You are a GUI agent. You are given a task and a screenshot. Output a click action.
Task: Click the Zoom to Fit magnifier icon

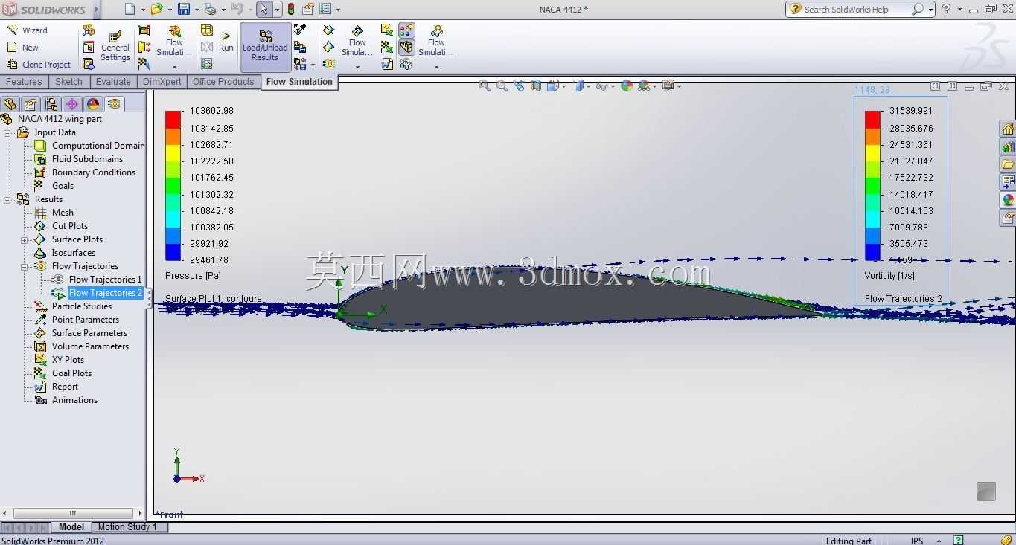point(485,86)
